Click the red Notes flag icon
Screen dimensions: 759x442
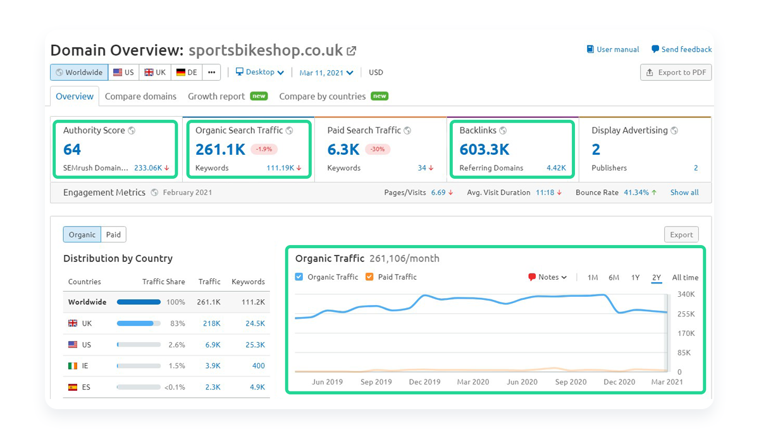pyautogui.click(x=532, y=277)
